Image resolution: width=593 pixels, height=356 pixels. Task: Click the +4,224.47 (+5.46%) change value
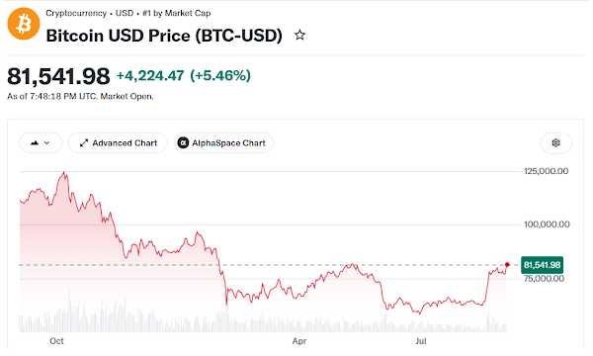point(184,76)
